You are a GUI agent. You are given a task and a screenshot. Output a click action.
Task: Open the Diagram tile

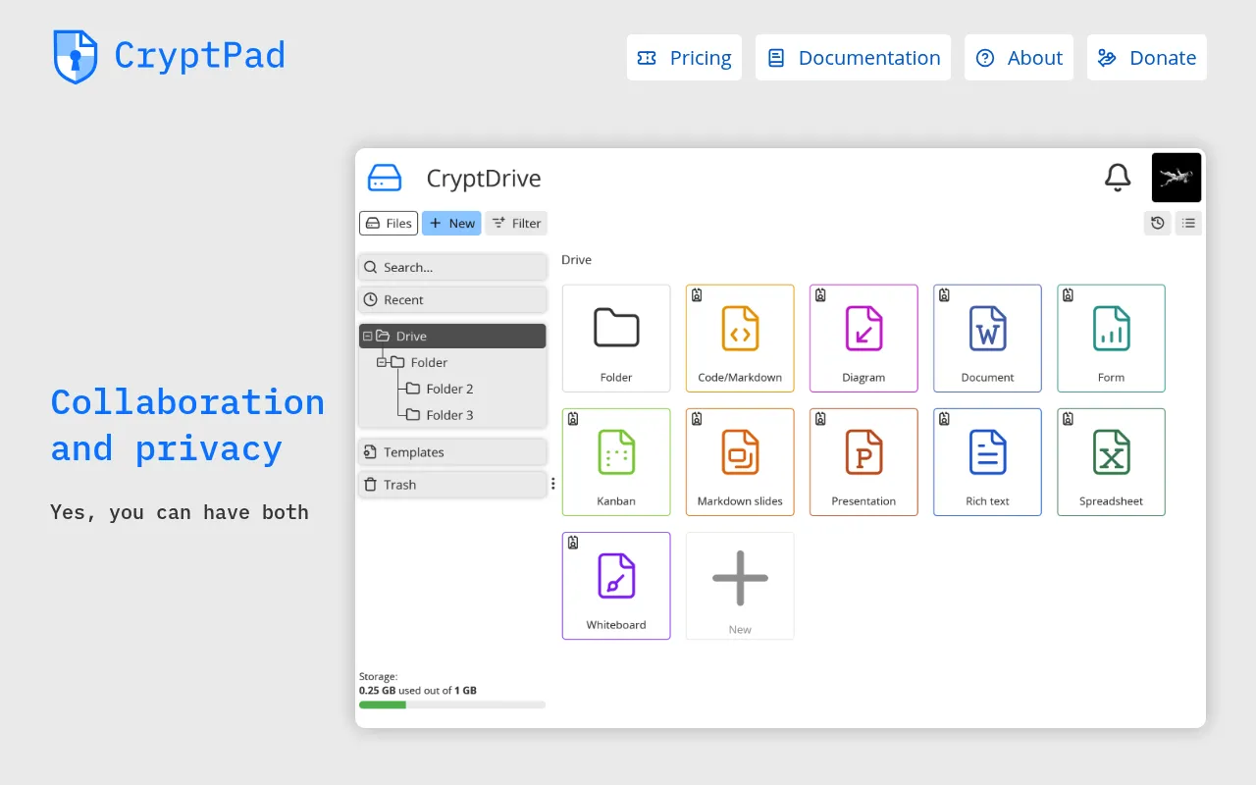(863, 339)
